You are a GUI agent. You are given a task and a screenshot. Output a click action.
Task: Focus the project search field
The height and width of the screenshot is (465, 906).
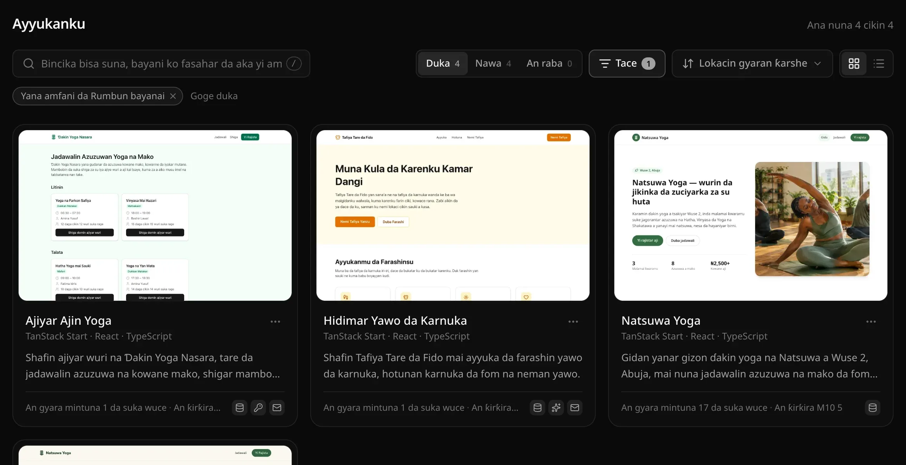pyautogui.click(x=161, y=64)
